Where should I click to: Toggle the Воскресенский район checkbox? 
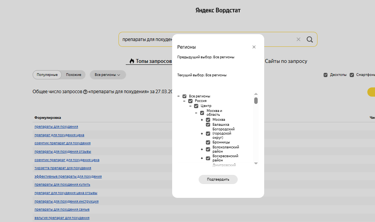coord(208,158)
